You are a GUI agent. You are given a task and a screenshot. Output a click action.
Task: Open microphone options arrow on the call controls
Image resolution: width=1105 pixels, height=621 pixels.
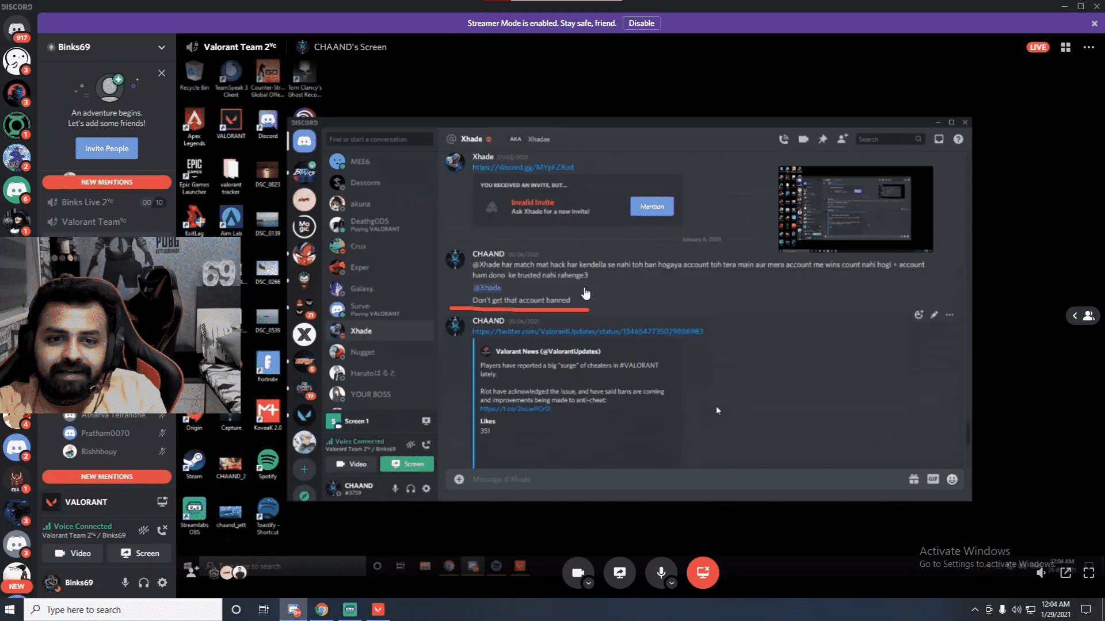click(x=671, y=583)
